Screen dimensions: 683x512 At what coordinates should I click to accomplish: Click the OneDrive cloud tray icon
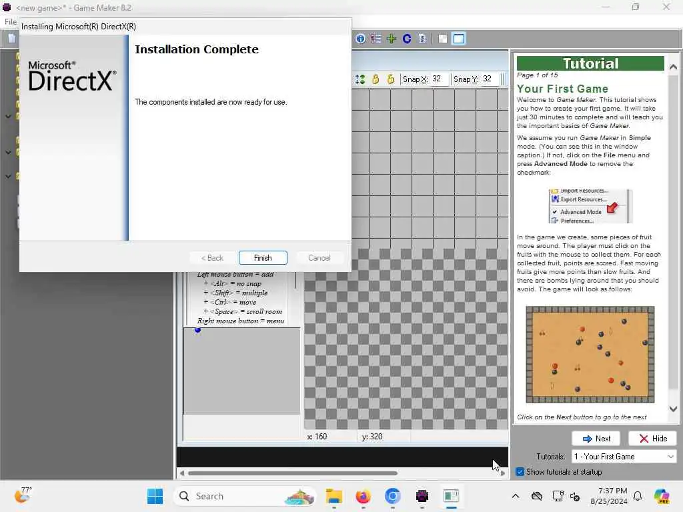pyautogui.click(x=537, y=496)
